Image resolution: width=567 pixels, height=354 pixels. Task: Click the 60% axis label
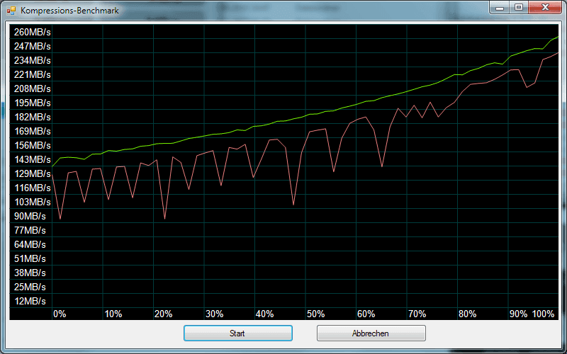point(366,314)
